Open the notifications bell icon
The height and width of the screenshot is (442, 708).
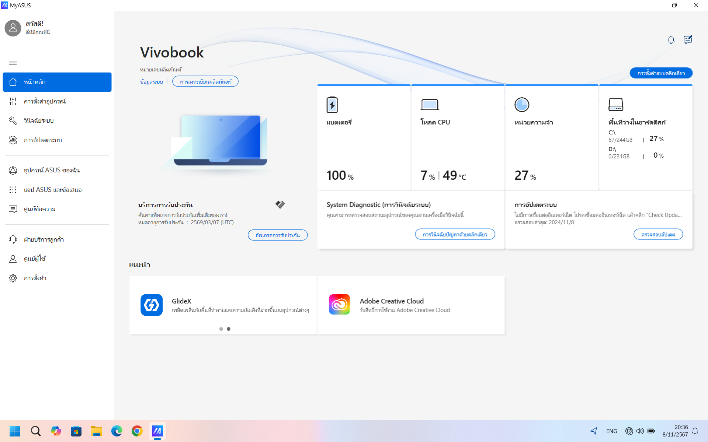[x=671, y=40]
